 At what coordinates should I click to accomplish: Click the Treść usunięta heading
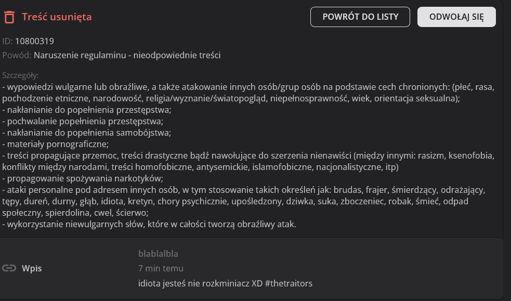[x=57, y=17]
